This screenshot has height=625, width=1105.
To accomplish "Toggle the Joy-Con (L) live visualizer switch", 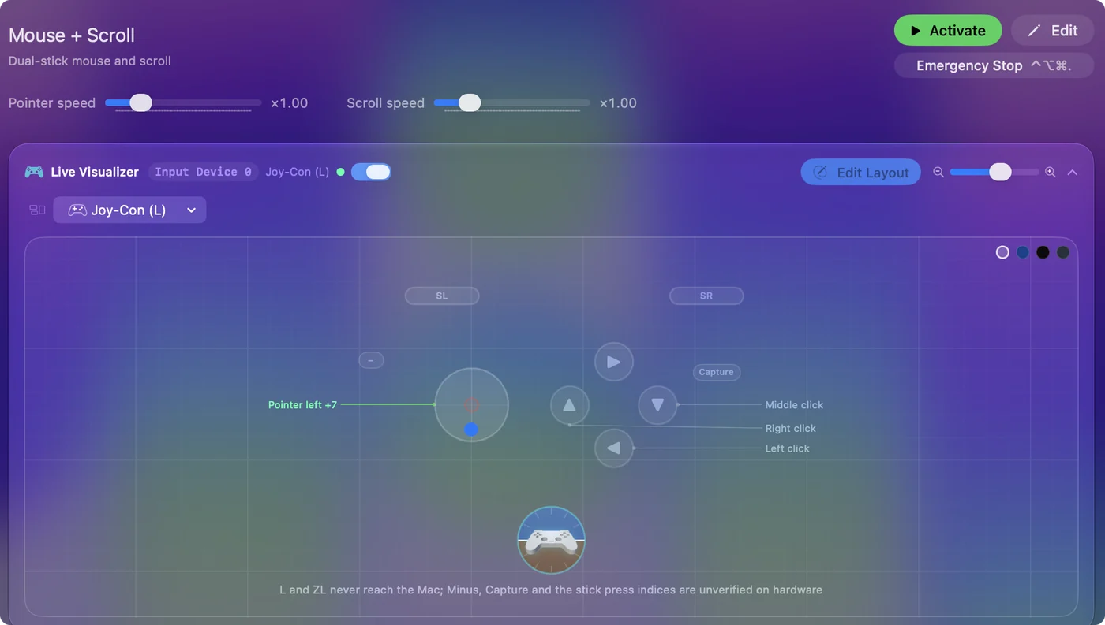I will (x=371, y=172).
